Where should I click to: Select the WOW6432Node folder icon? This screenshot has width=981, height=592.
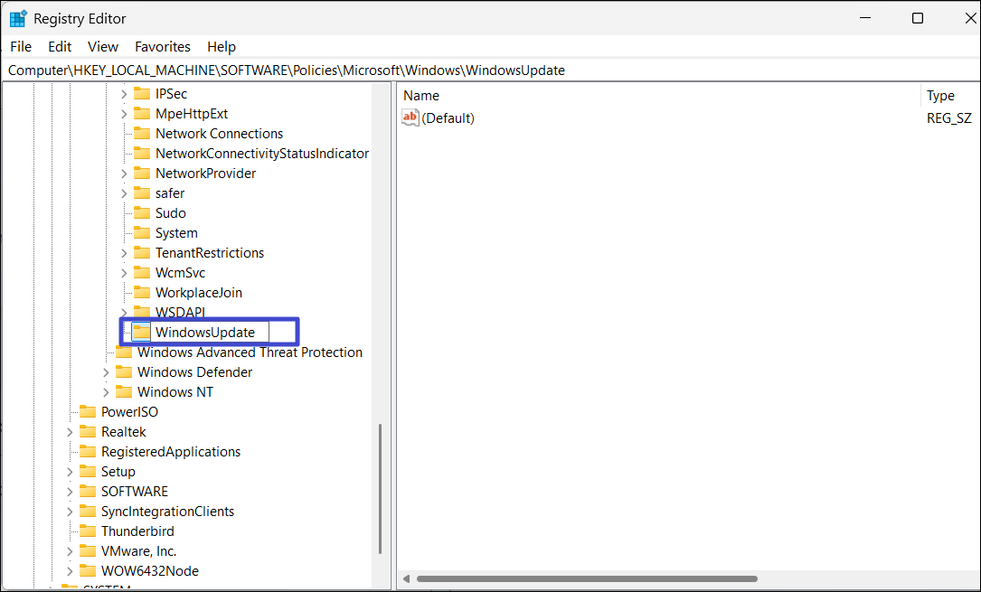[88, 570]
